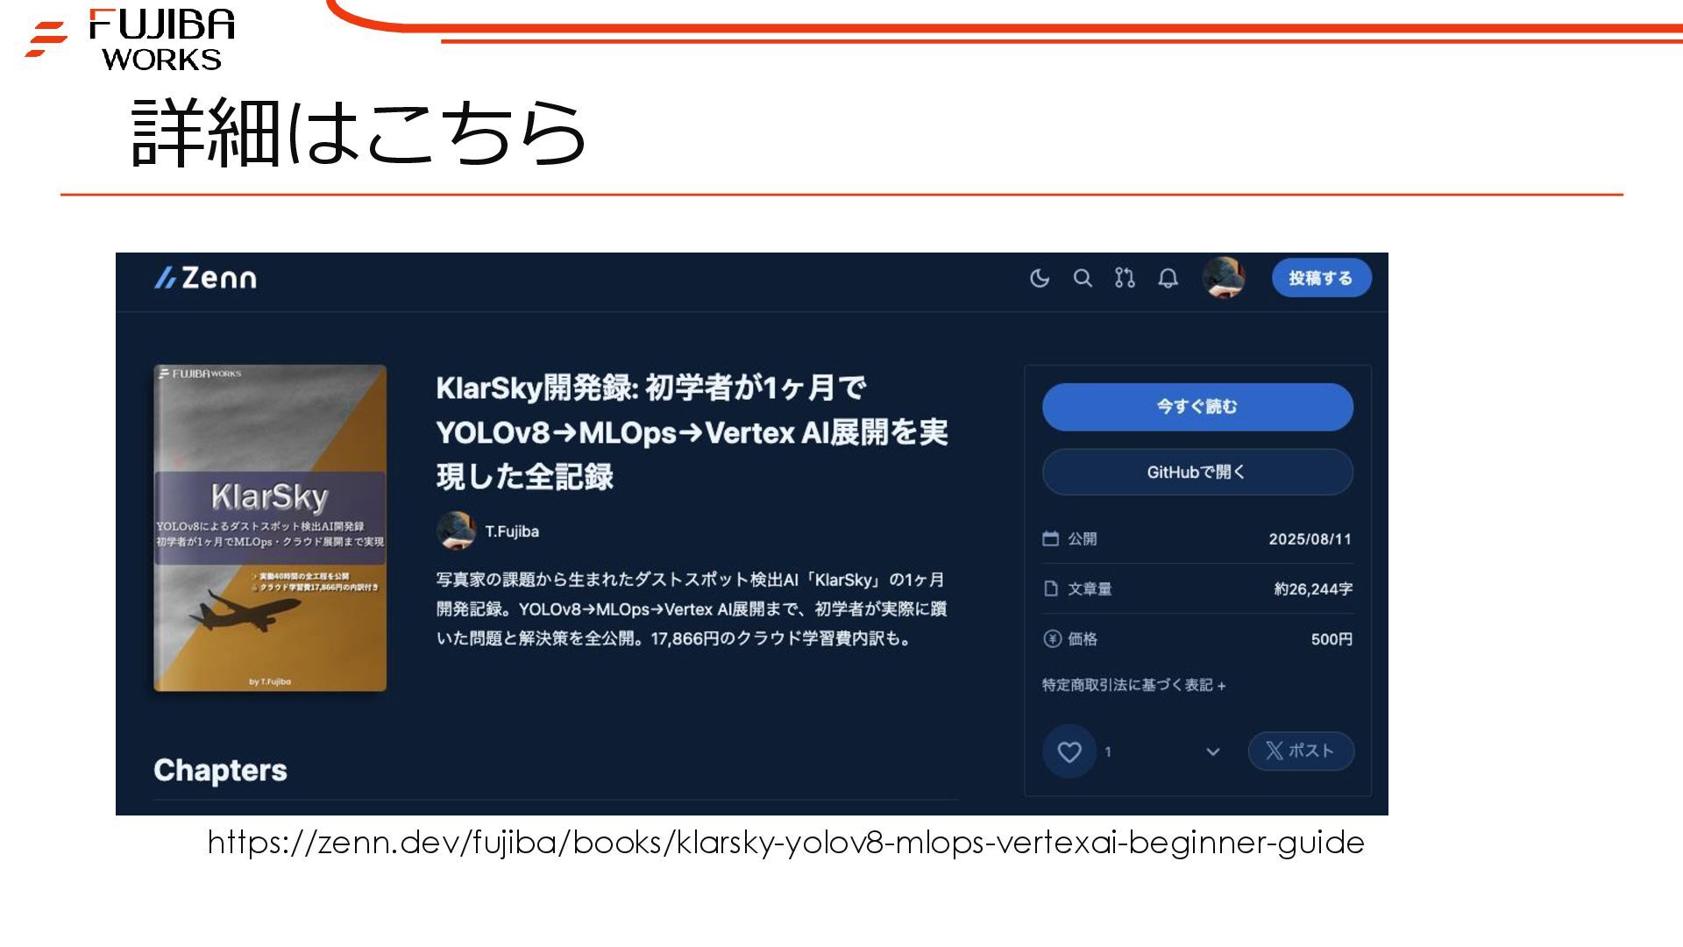The width and height of the screenshot is (1683, 947).
Task: Share via the X ポスト button
Action: pos(1301,751)
